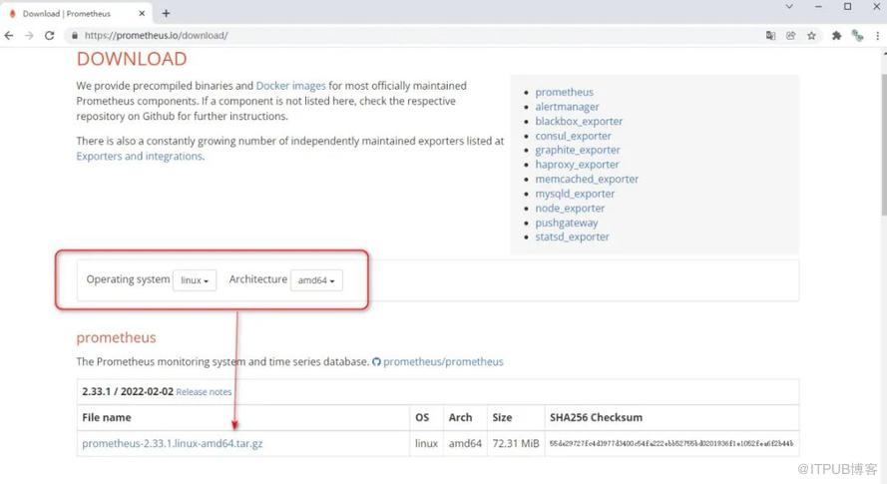Click the share icon in address bar
Screen dimensions: 887x484
[790, 35]
